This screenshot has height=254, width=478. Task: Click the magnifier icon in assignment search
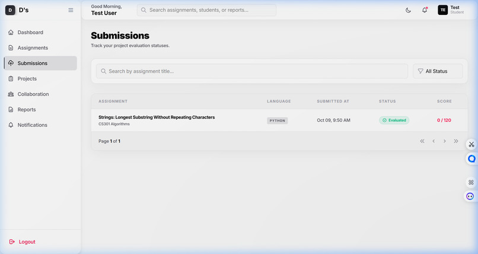point(104,71)
